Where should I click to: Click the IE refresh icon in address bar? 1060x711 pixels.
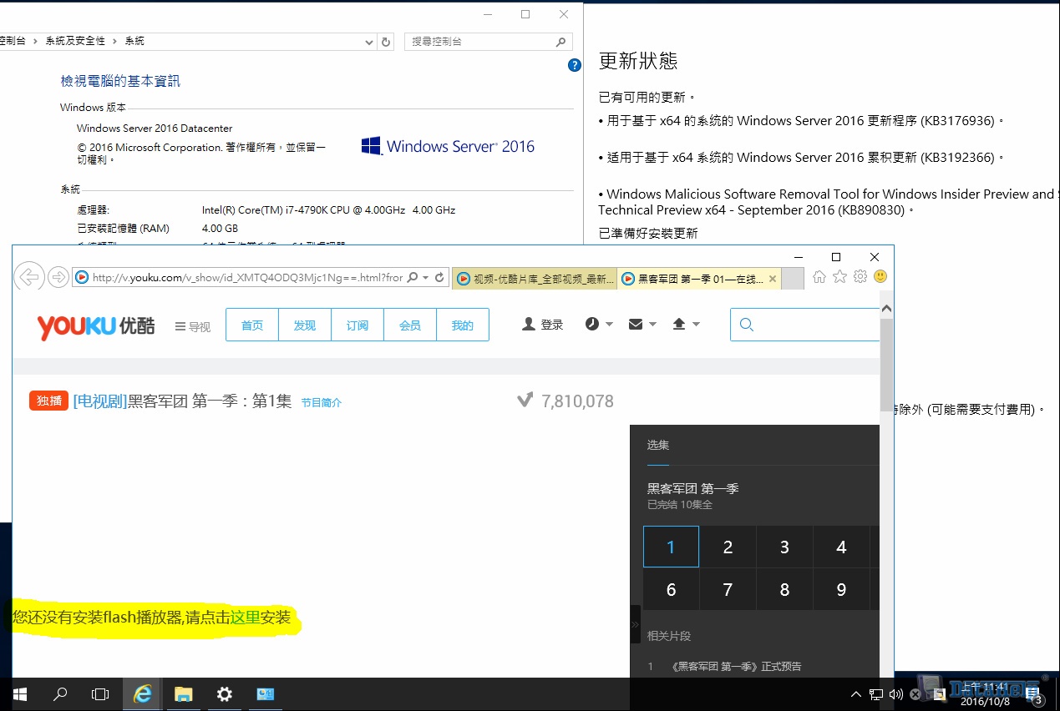coord(439,277)
